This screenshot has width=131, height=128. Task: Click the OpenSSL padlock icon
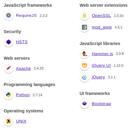[84, 15]
